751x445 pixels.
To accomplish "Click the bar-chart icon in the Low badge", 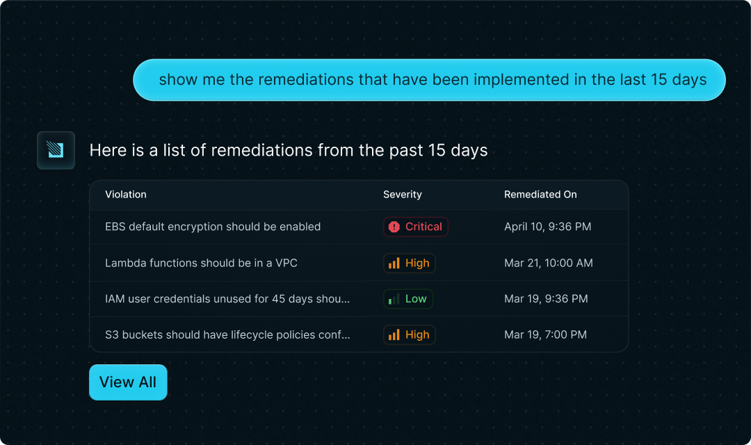I will click(394, 298).
